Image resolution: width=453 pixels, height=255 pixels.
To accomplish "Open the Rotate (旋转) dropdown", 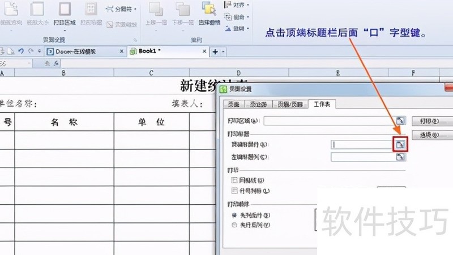I will [237, 29].
